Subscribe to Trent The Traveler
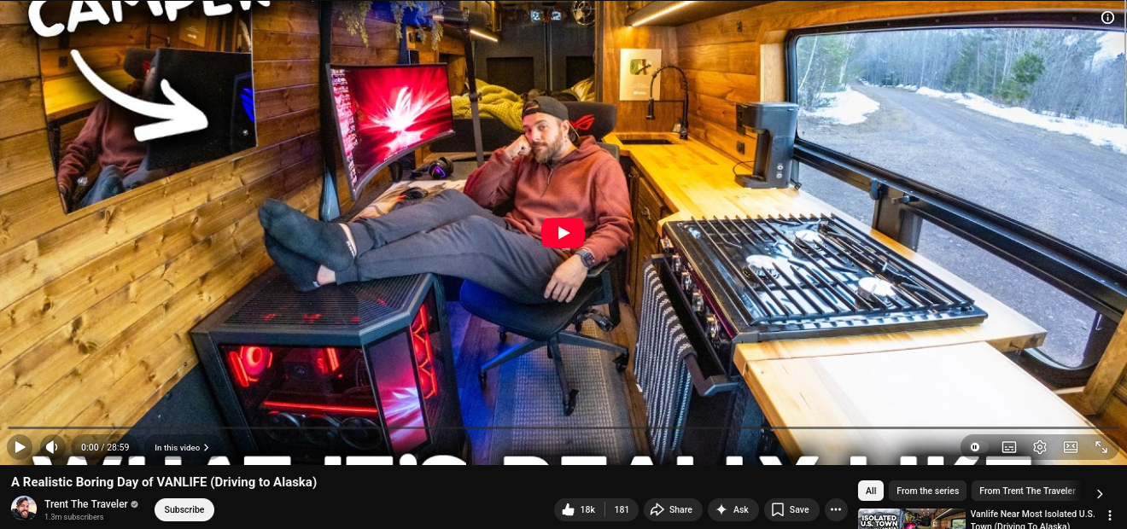The height and width of the screenshot is (529, 1127). pyautogui.click(x=184, y=509)
